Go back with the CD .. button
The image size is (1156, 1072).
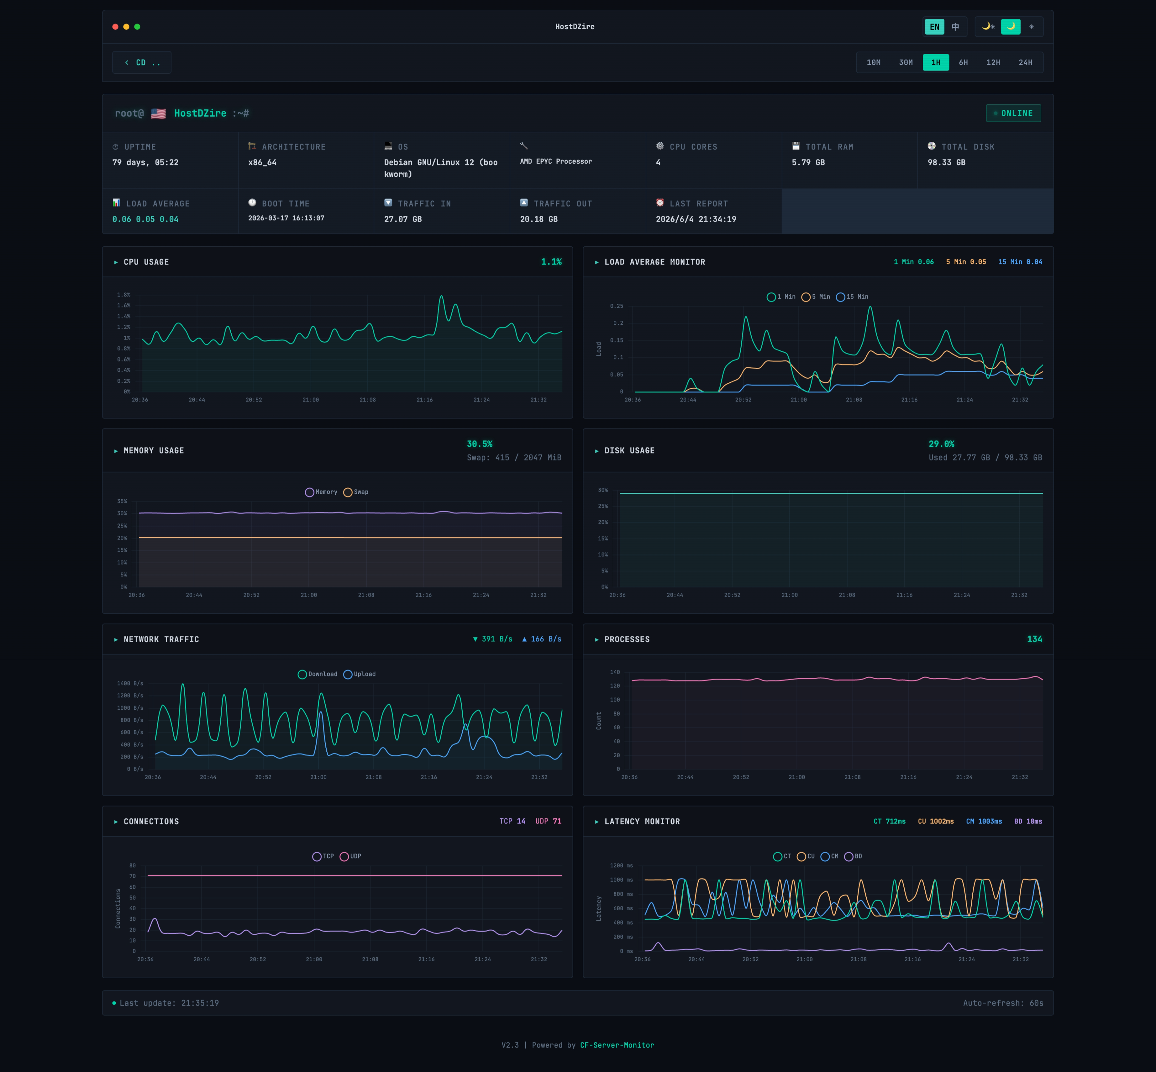pyautogui.click(x=141, y=62)
